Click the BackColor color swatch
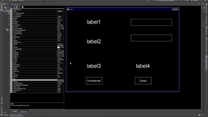208x117 pixels. pos(58,27)
